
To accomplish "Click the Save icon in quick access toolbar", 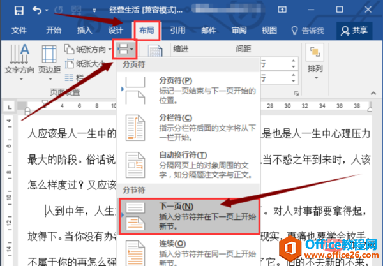I will (19, 10).
